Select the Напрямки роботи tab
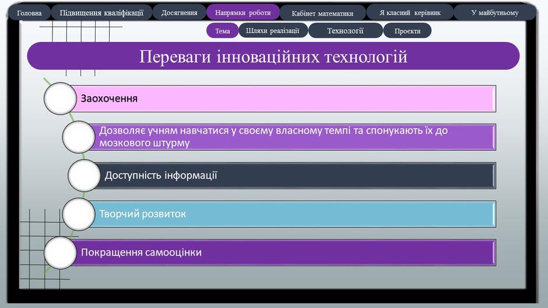Screen dimensions: 548x308 pyautogui.click(x=243, y=12)
